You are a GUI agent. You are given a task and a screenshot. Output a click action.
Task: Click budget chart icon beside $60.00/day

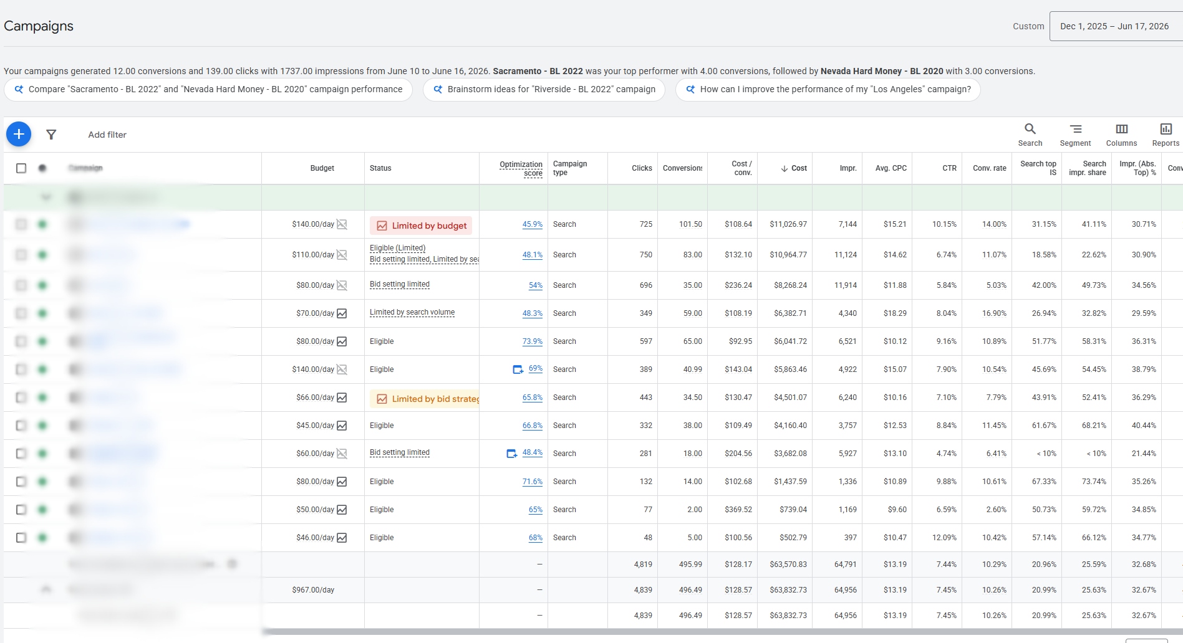[342, 454]
